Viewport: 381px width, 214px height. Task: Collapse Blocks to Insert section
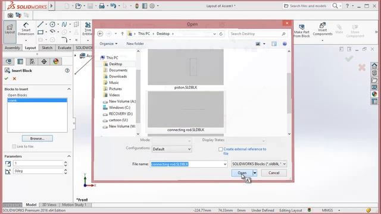[x=69, y=89]
